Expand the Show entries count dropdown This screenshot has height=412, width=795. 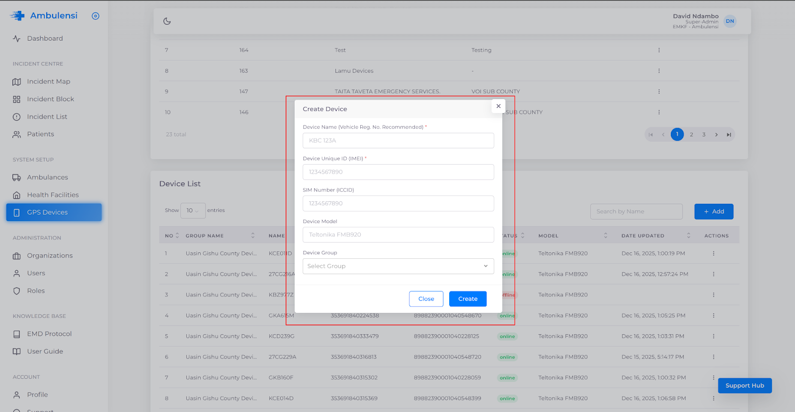pos(193,211)
